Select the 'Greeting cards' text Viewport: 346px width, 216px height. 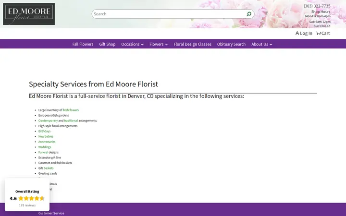48,173
